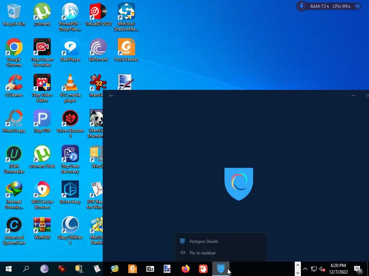
Task: Open CCleaner desktop shortcut
Action: (14, 86)
